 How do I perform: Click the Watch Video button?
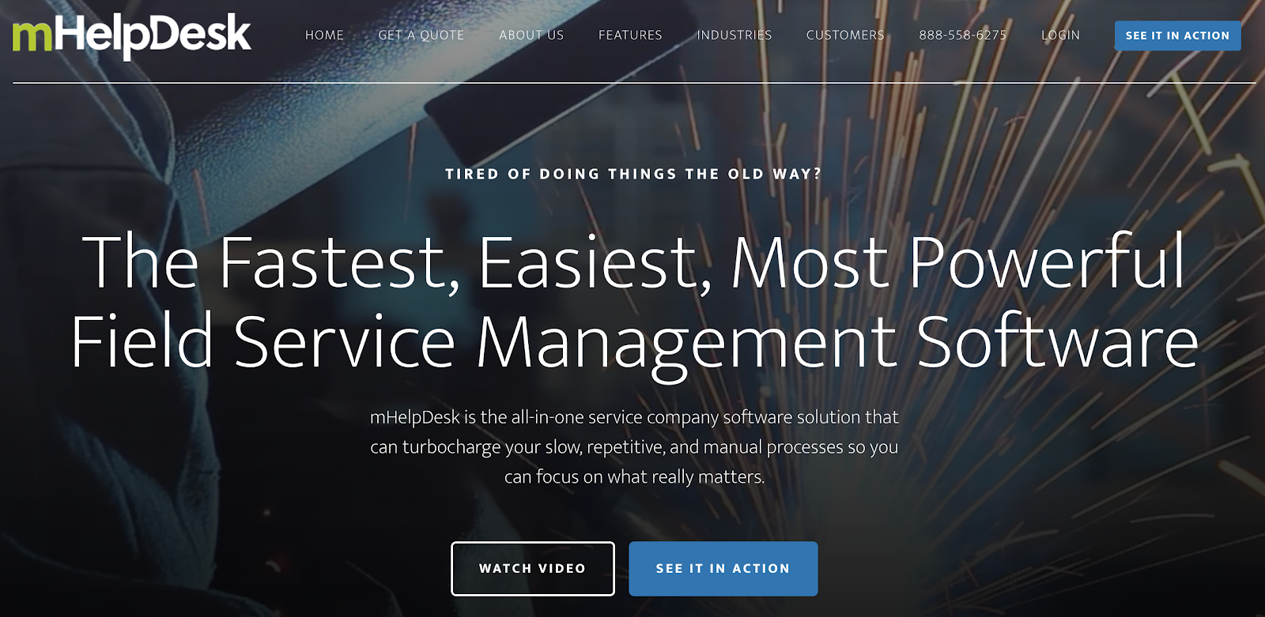point(532,569)
